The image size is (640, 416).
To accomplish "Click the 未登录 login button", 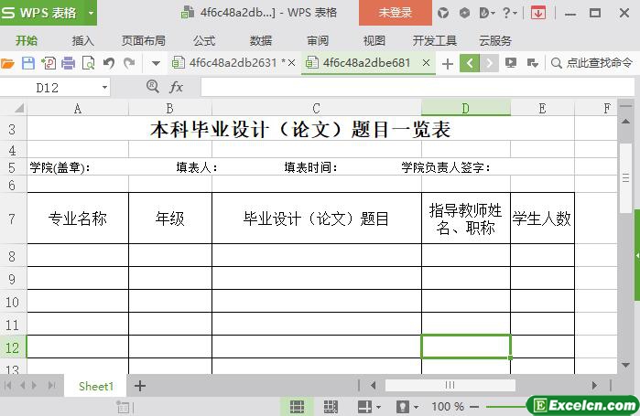I will [396, 13].
